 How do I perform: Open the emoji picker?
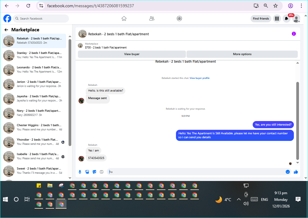pos(288,172)
